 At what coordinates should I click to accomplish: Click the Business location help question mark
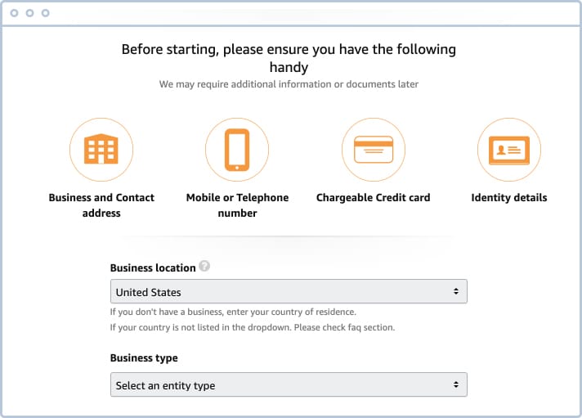point(204,266)
